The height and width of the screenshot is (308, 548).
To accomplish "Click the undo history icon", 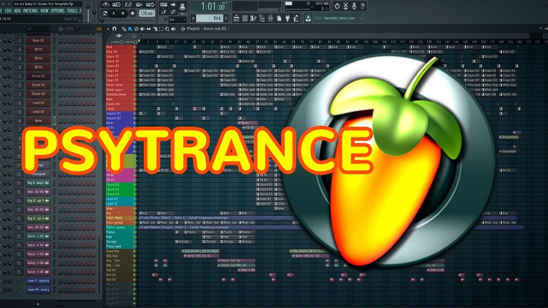I will tap(337, 6).
